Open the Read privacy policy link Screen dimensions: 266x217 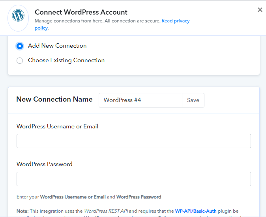[x=175, y=21]
